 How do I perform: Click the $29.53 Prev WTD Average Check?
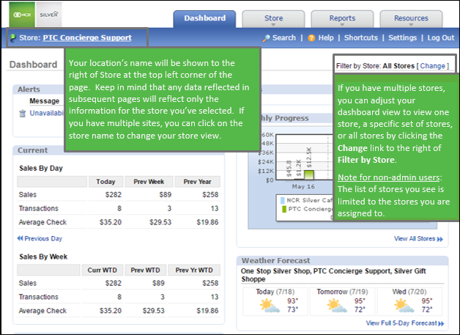[153, 311]
